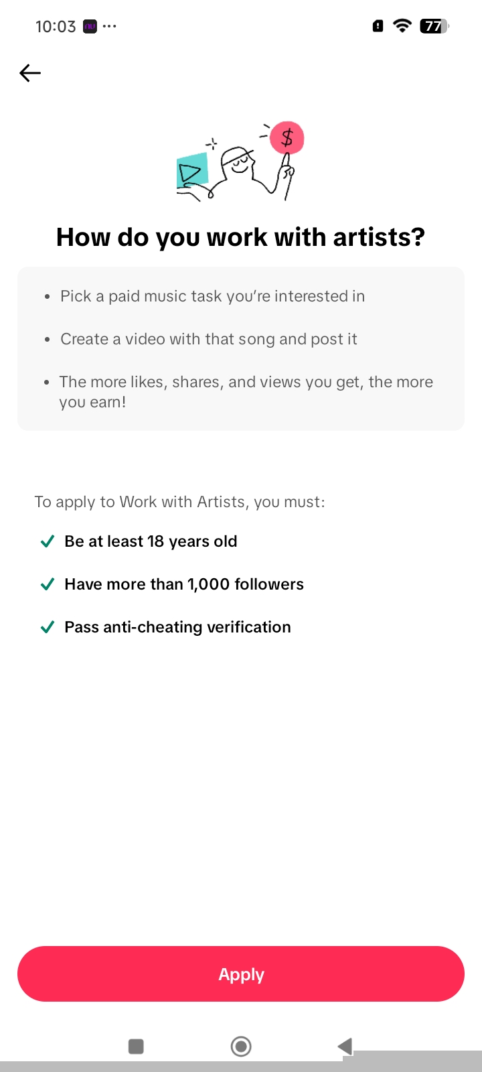
Task: Tap 'The more likes, shares, and views' bullet
Action: pos(246,392)
